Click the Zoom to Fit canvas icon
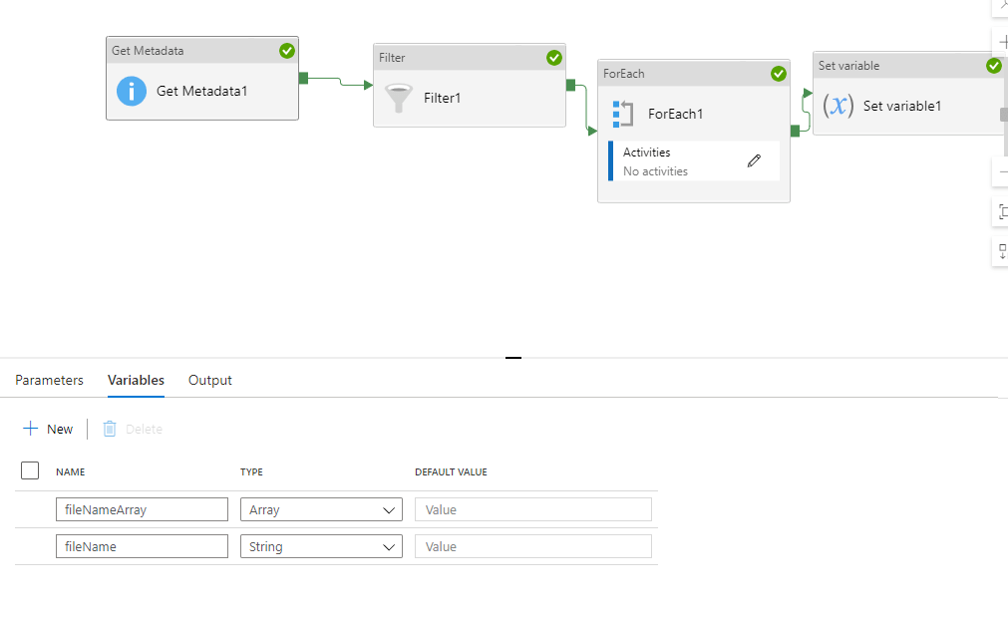The image size is (1008, 618). (1001, 211)
